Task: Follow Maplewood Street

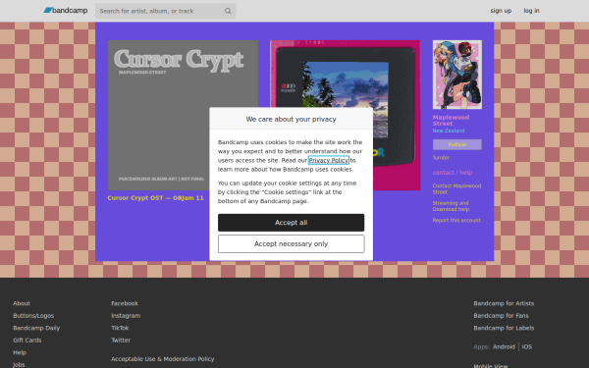Action: (457, 144)
